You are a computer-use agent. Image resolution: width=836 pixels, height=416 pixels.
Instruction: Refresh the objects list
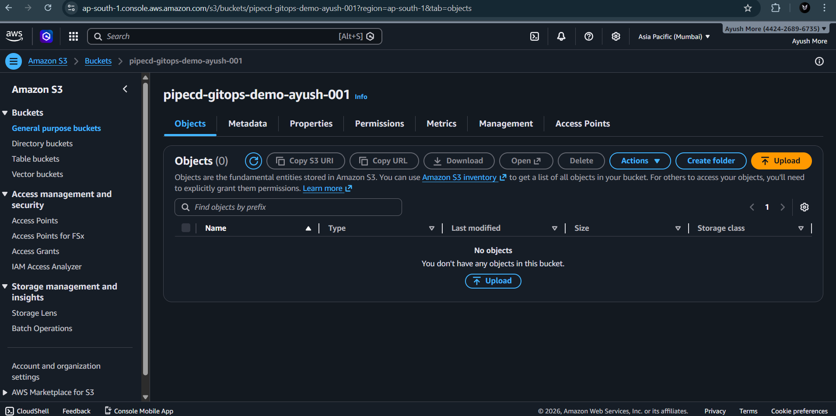pos(253,161)
